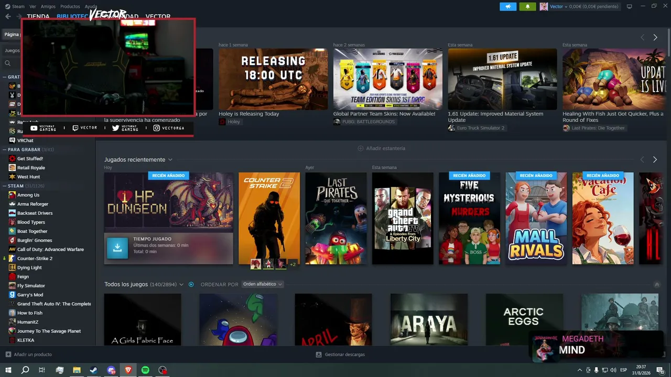The image size is (671, 377).
Task: Click Añadir un producto
Action: coord(33,354)
